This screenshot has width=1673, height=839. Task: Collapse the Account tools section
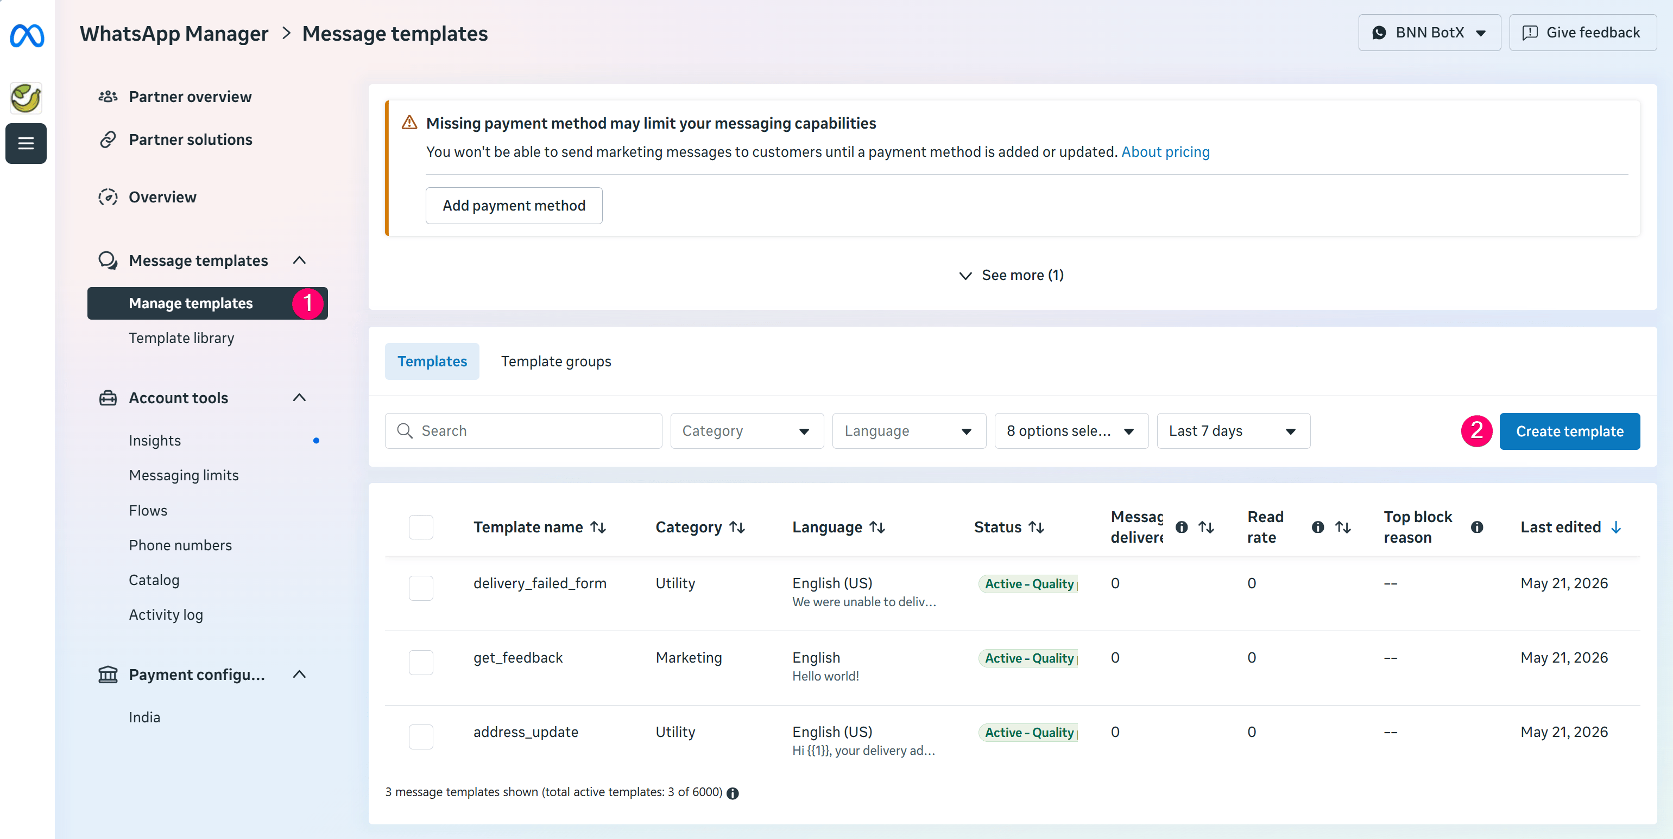(x=299, y=398)
